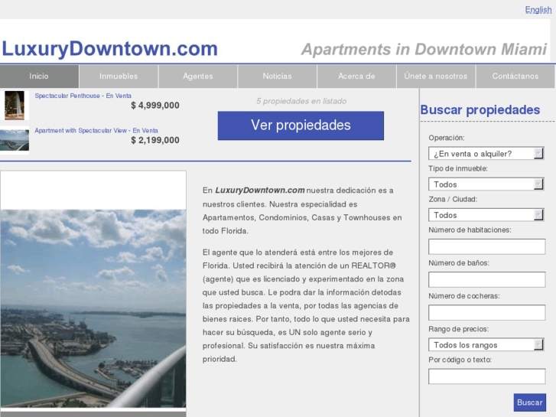Switch language via the English link

(538, 10)
